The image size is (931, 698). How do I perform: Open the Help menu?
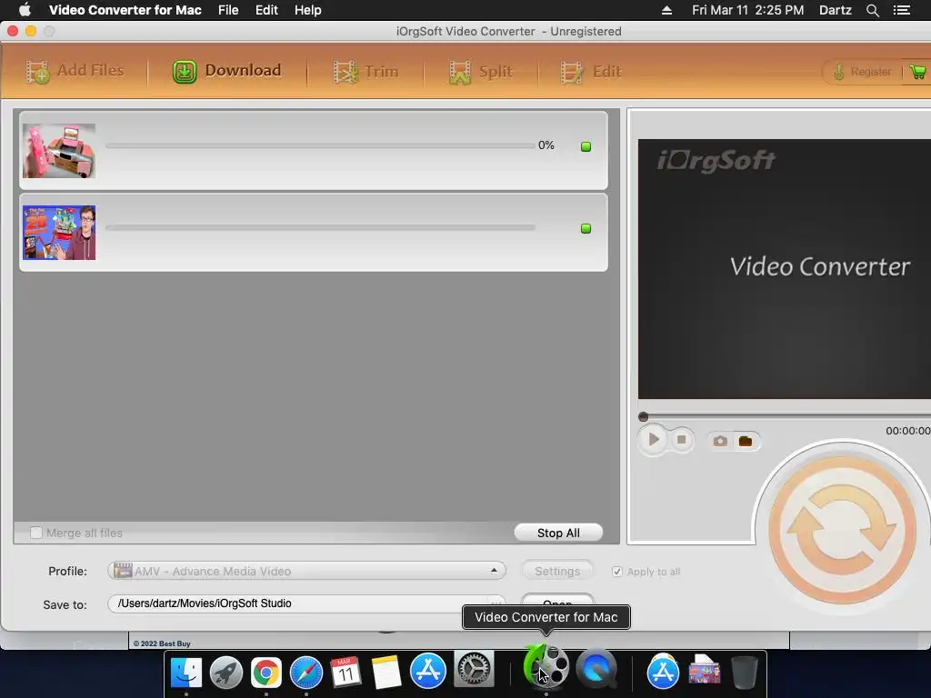tap(307, 10)
